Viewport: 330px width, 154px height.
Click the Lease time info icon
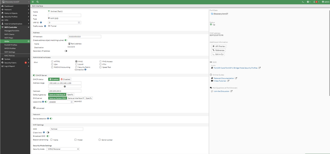click(x=43, y=101)
